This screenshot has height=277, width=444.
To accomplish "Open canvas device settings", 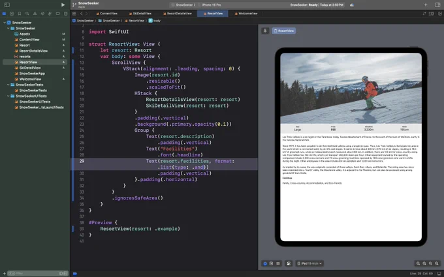I will [289, 263].
